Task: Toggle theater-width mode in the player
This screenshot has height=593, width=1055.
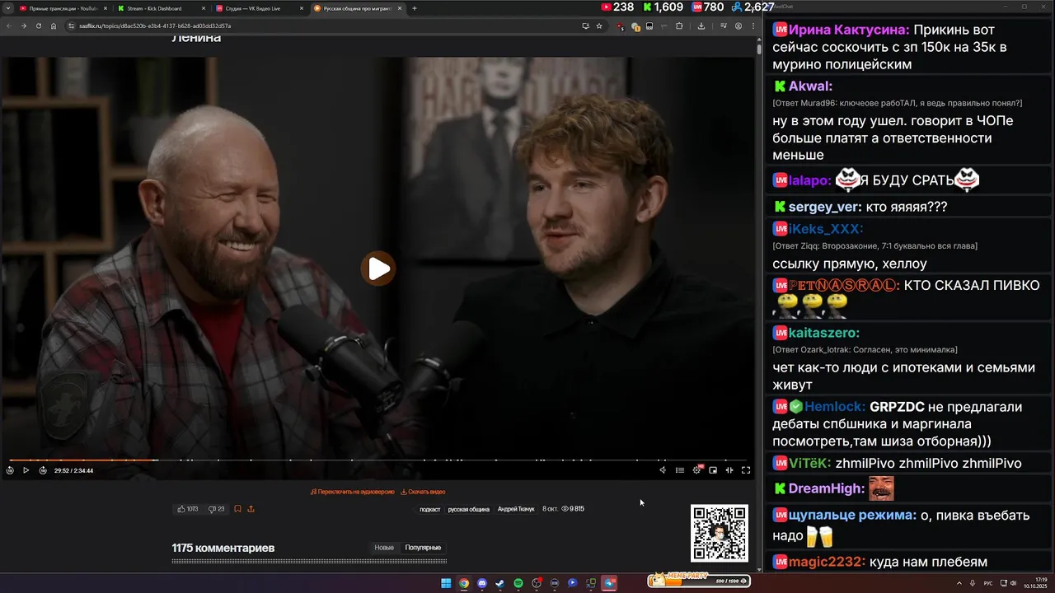Action: (x=729, y=470)
